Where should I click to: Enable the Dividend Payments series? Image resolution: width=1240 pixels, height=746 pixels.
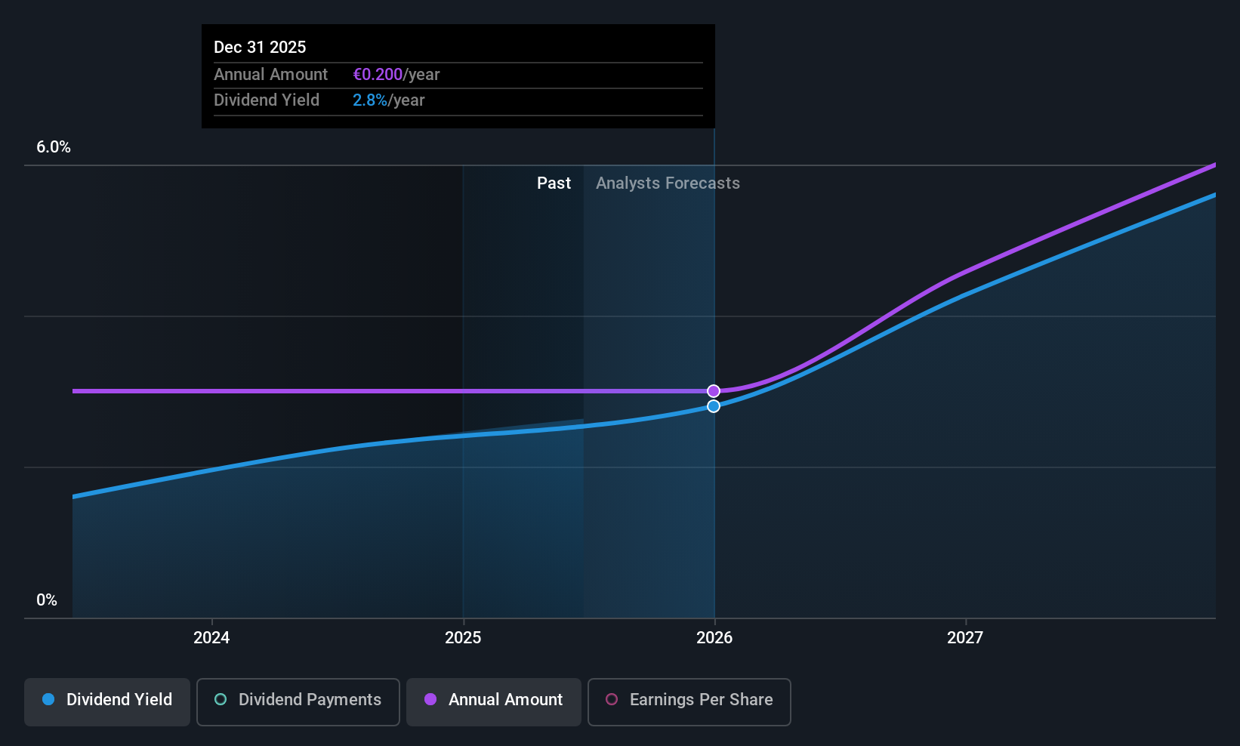pyautogui.click(x=298, y=701)
